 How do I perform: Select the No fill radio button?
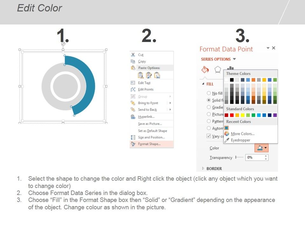[x=209, y=93]
